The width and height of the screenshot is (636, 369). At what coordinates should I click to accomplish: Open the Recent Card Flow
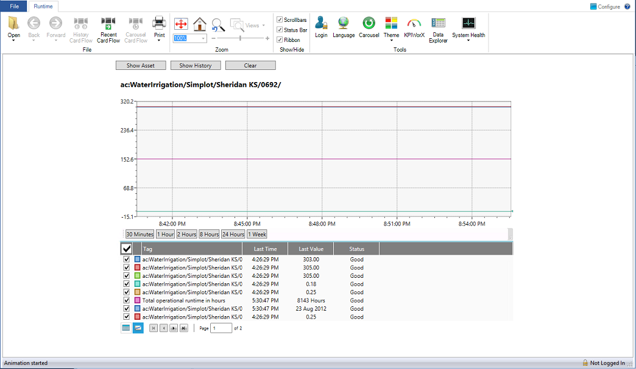point(108,29)
